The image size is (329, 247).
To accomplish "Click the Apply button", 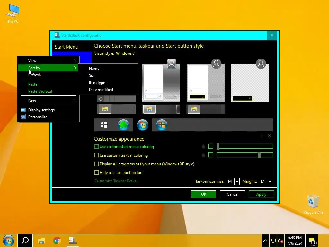I will point(262,194).
